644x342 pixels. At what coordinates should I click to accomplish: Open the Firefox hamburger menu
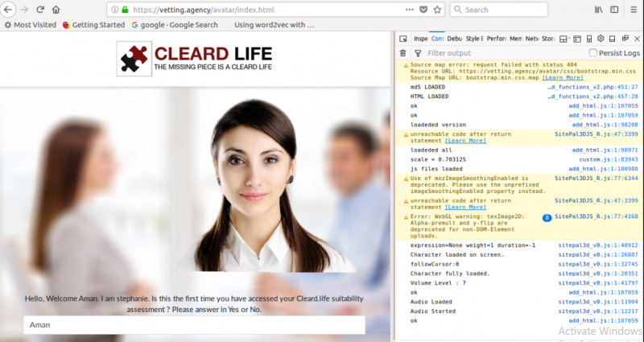click(634, 10)
